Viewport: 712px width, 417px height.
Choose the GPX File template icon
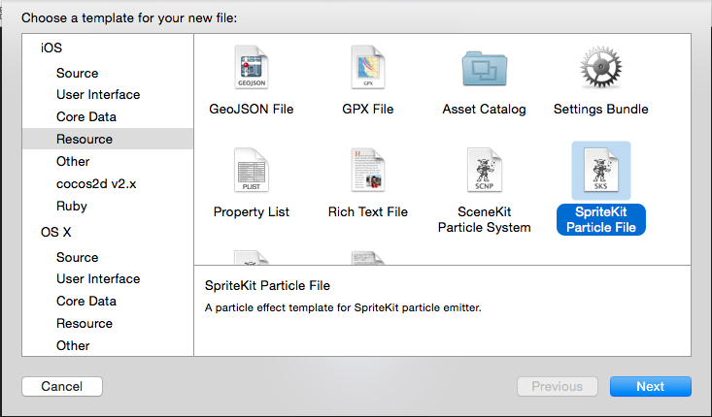point(368,70)
